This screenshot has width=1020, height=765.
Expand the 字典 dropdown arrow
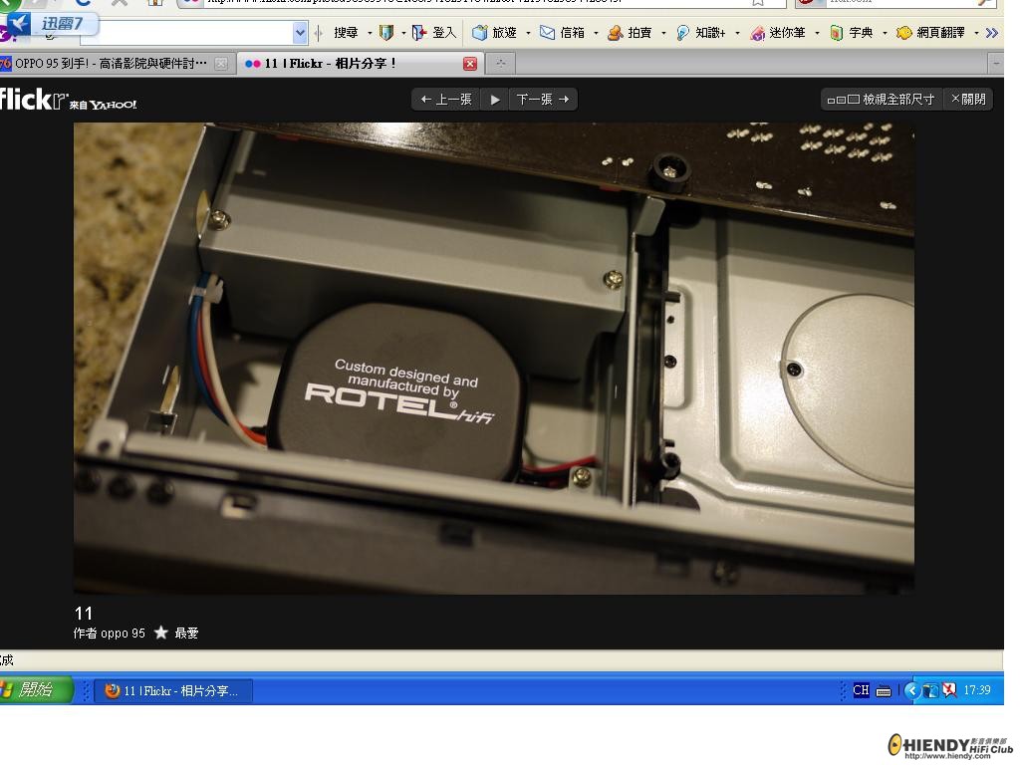(x=885, y=33)
